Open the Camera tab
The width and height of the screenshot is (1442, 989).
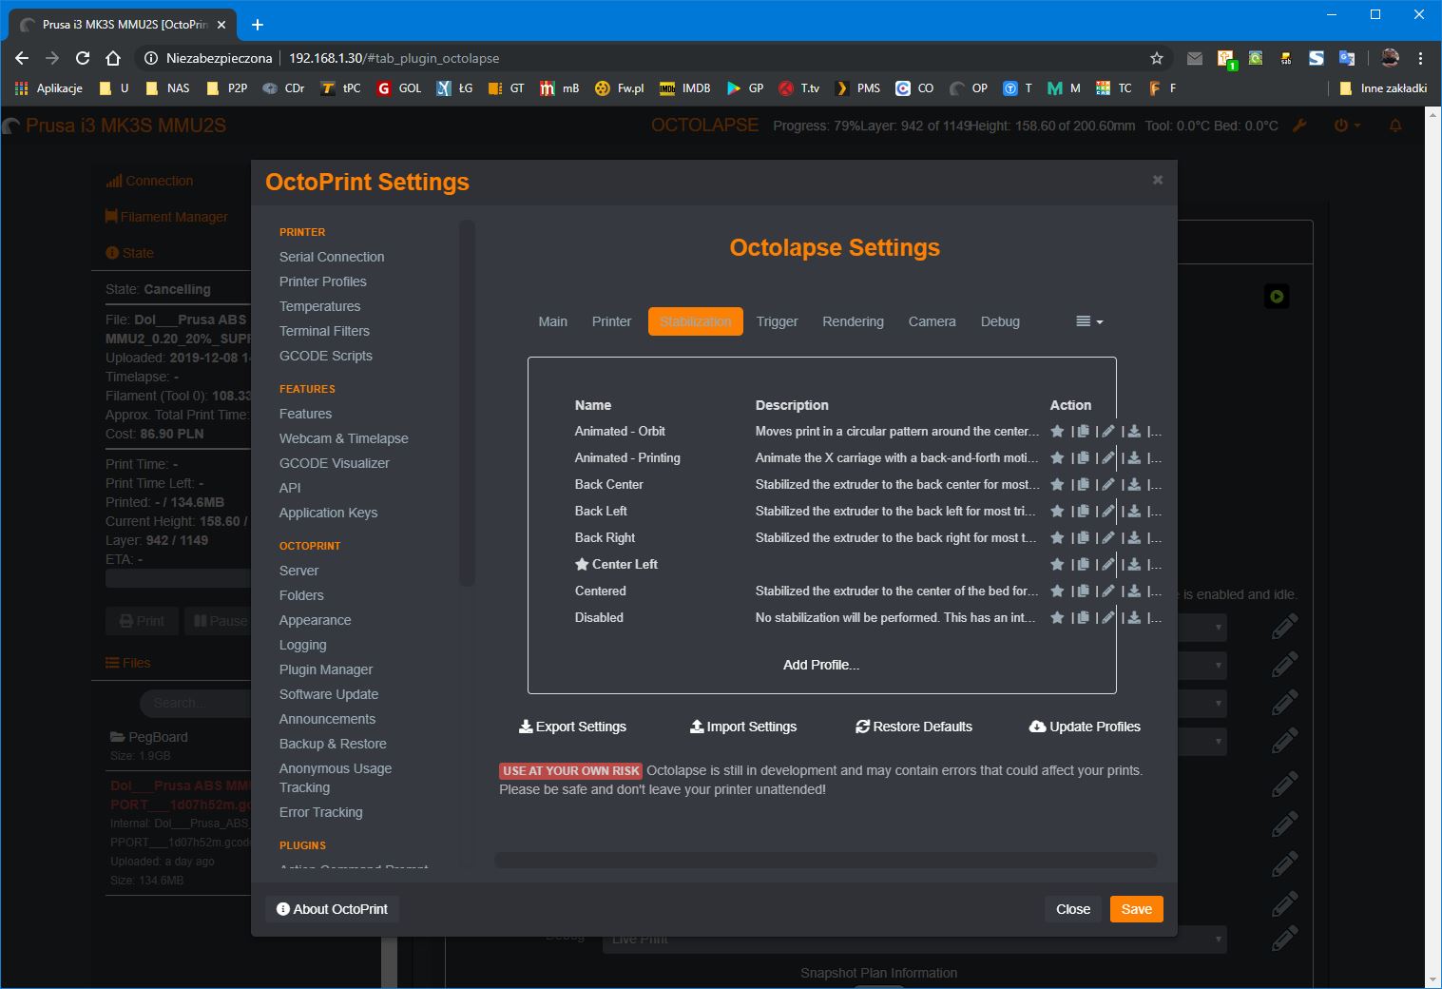click(x=932, y=321)
